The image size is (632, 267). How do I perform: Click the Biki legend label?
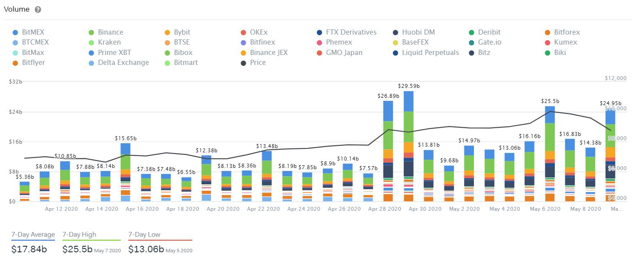pyautogui.click(x=560, y=53)
